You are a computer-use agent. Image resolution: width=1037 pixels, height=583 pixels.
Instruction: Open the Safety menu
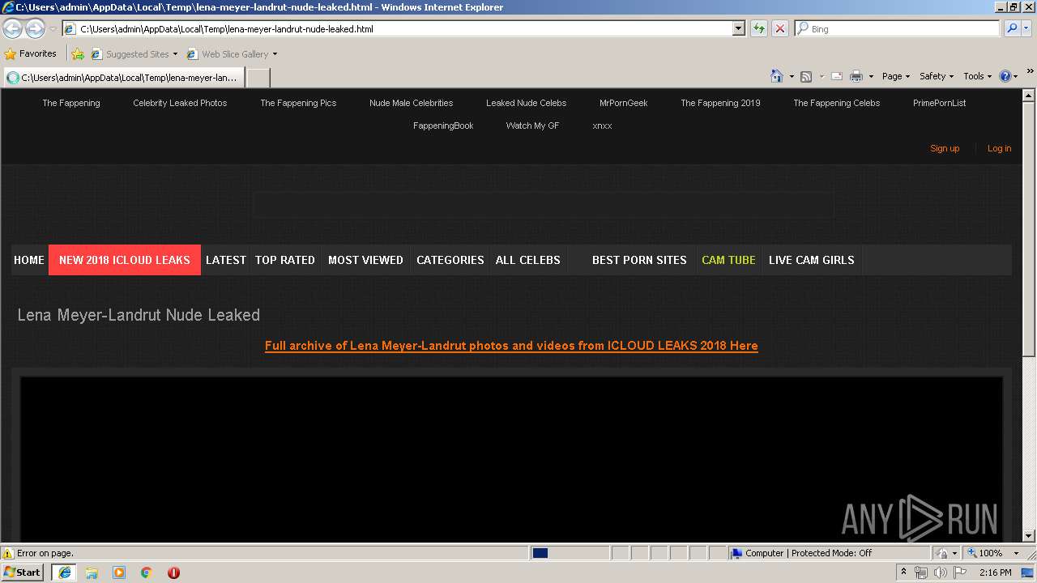(x=937, y=76)
